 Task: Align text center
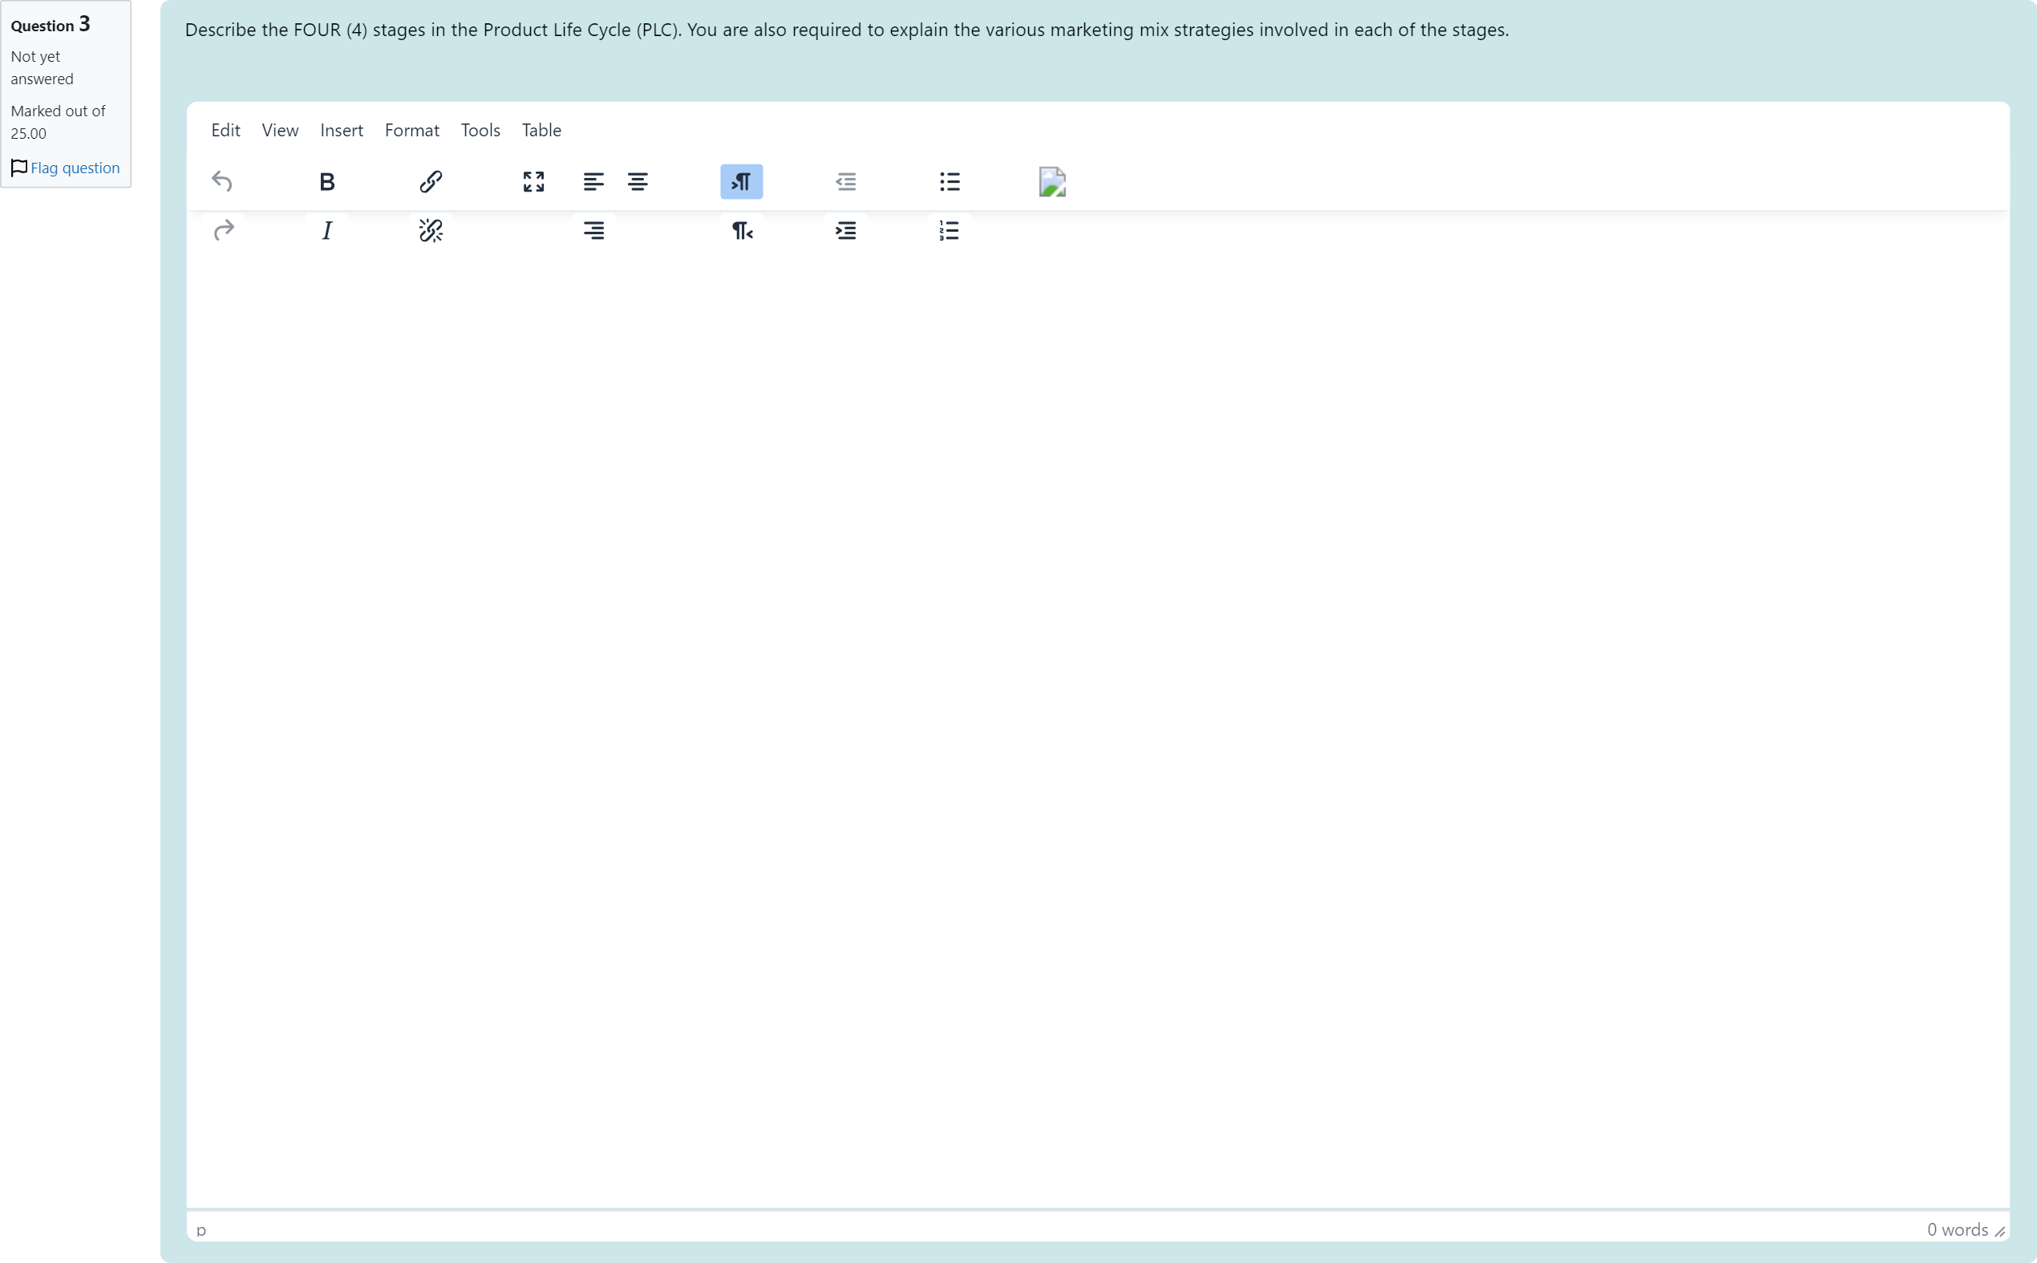(638, 181)
